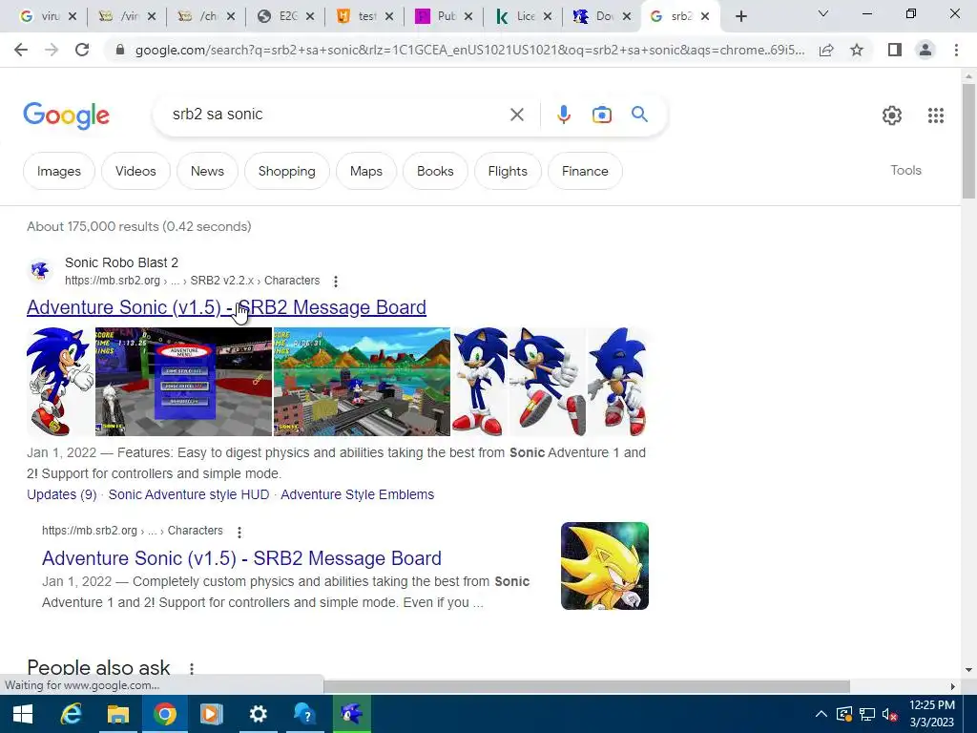
Task: Open the Chrome three-dot menu
Action: point(956,50)
